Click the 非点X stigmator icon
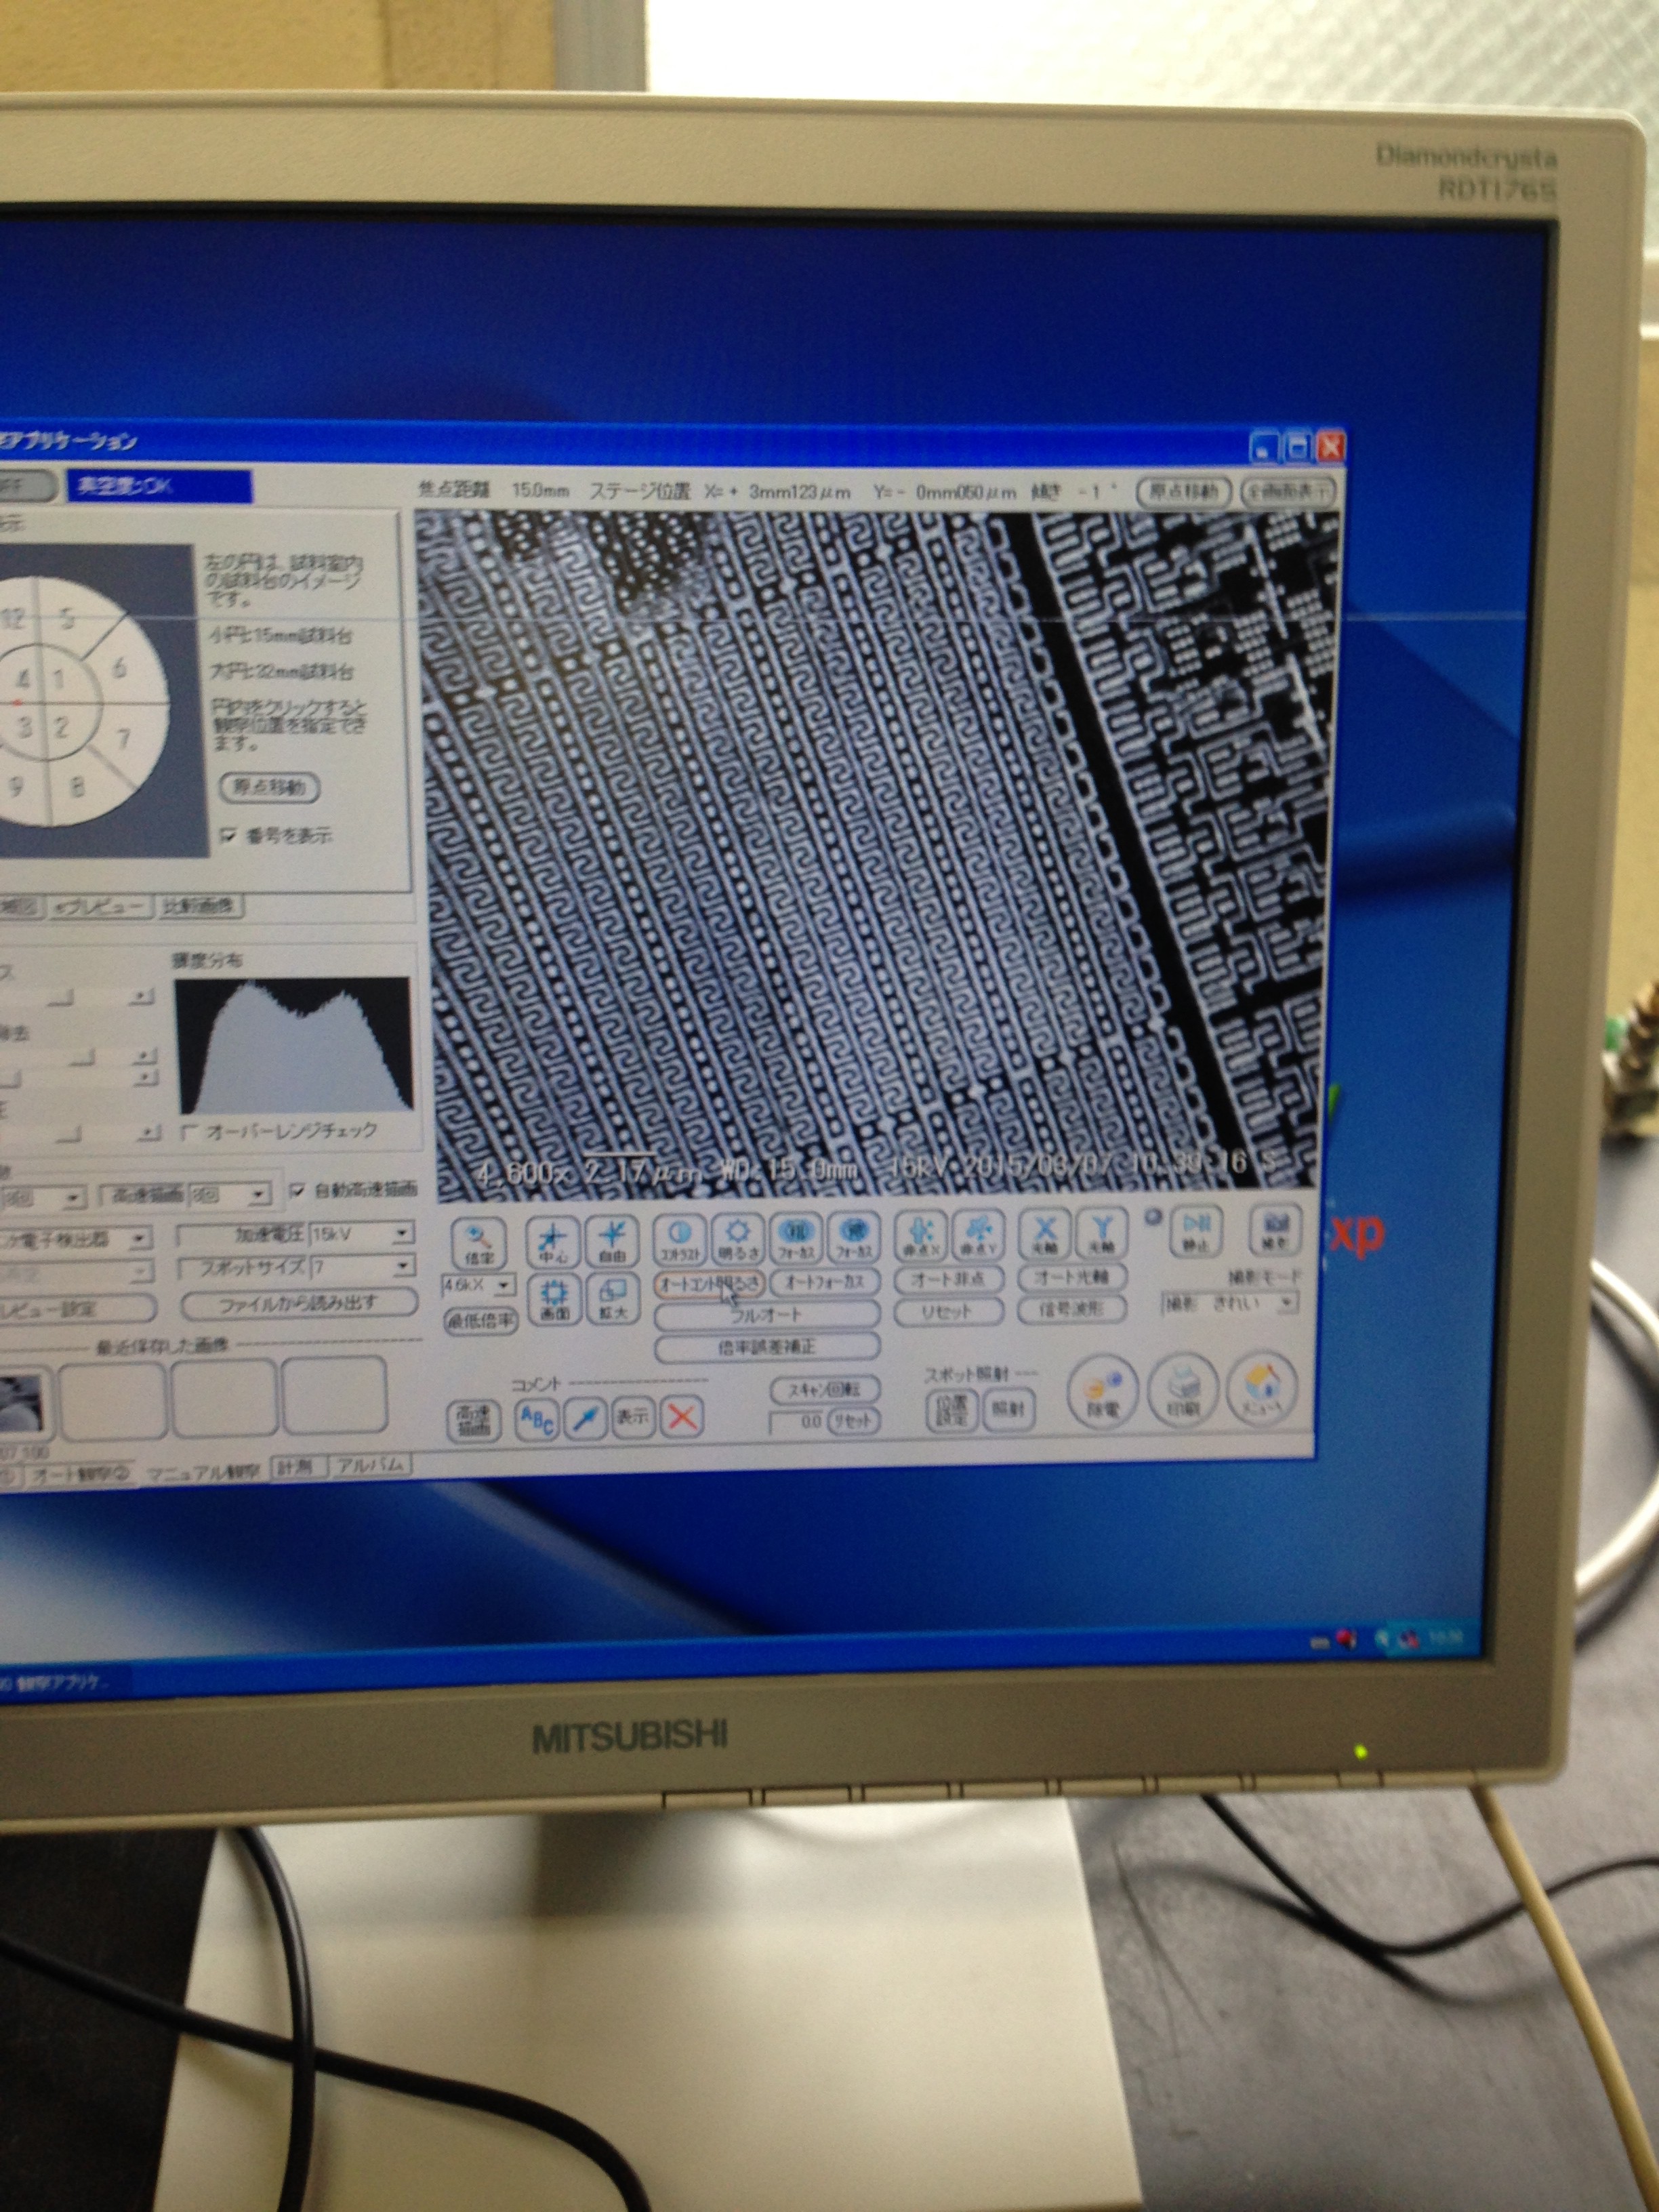Screen dimensions: 1659x2212 point(921,1235)
